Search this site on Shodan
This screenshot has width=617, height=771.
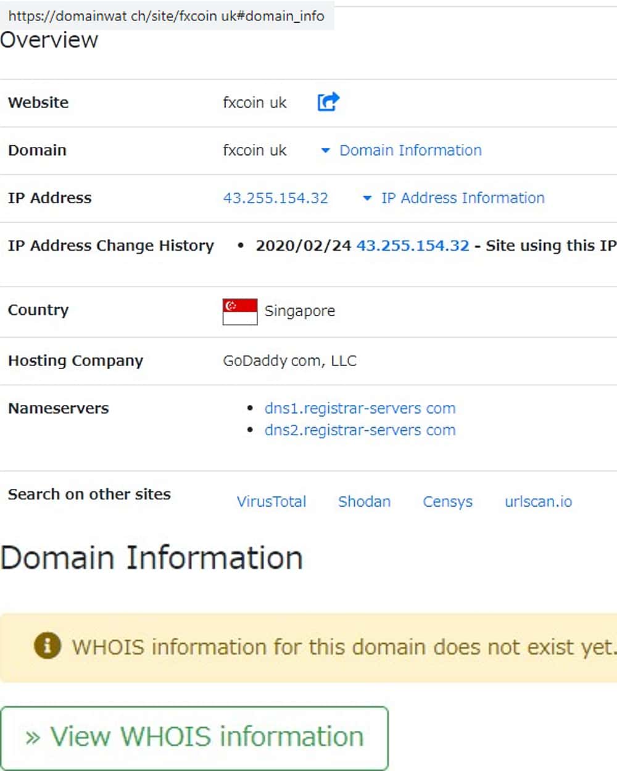pyautogui.click(x=364, y=502)
